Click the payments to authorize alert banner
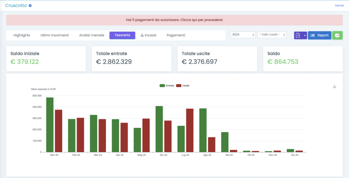The width and height of the screenshot is (349, 178). (174, 20)
